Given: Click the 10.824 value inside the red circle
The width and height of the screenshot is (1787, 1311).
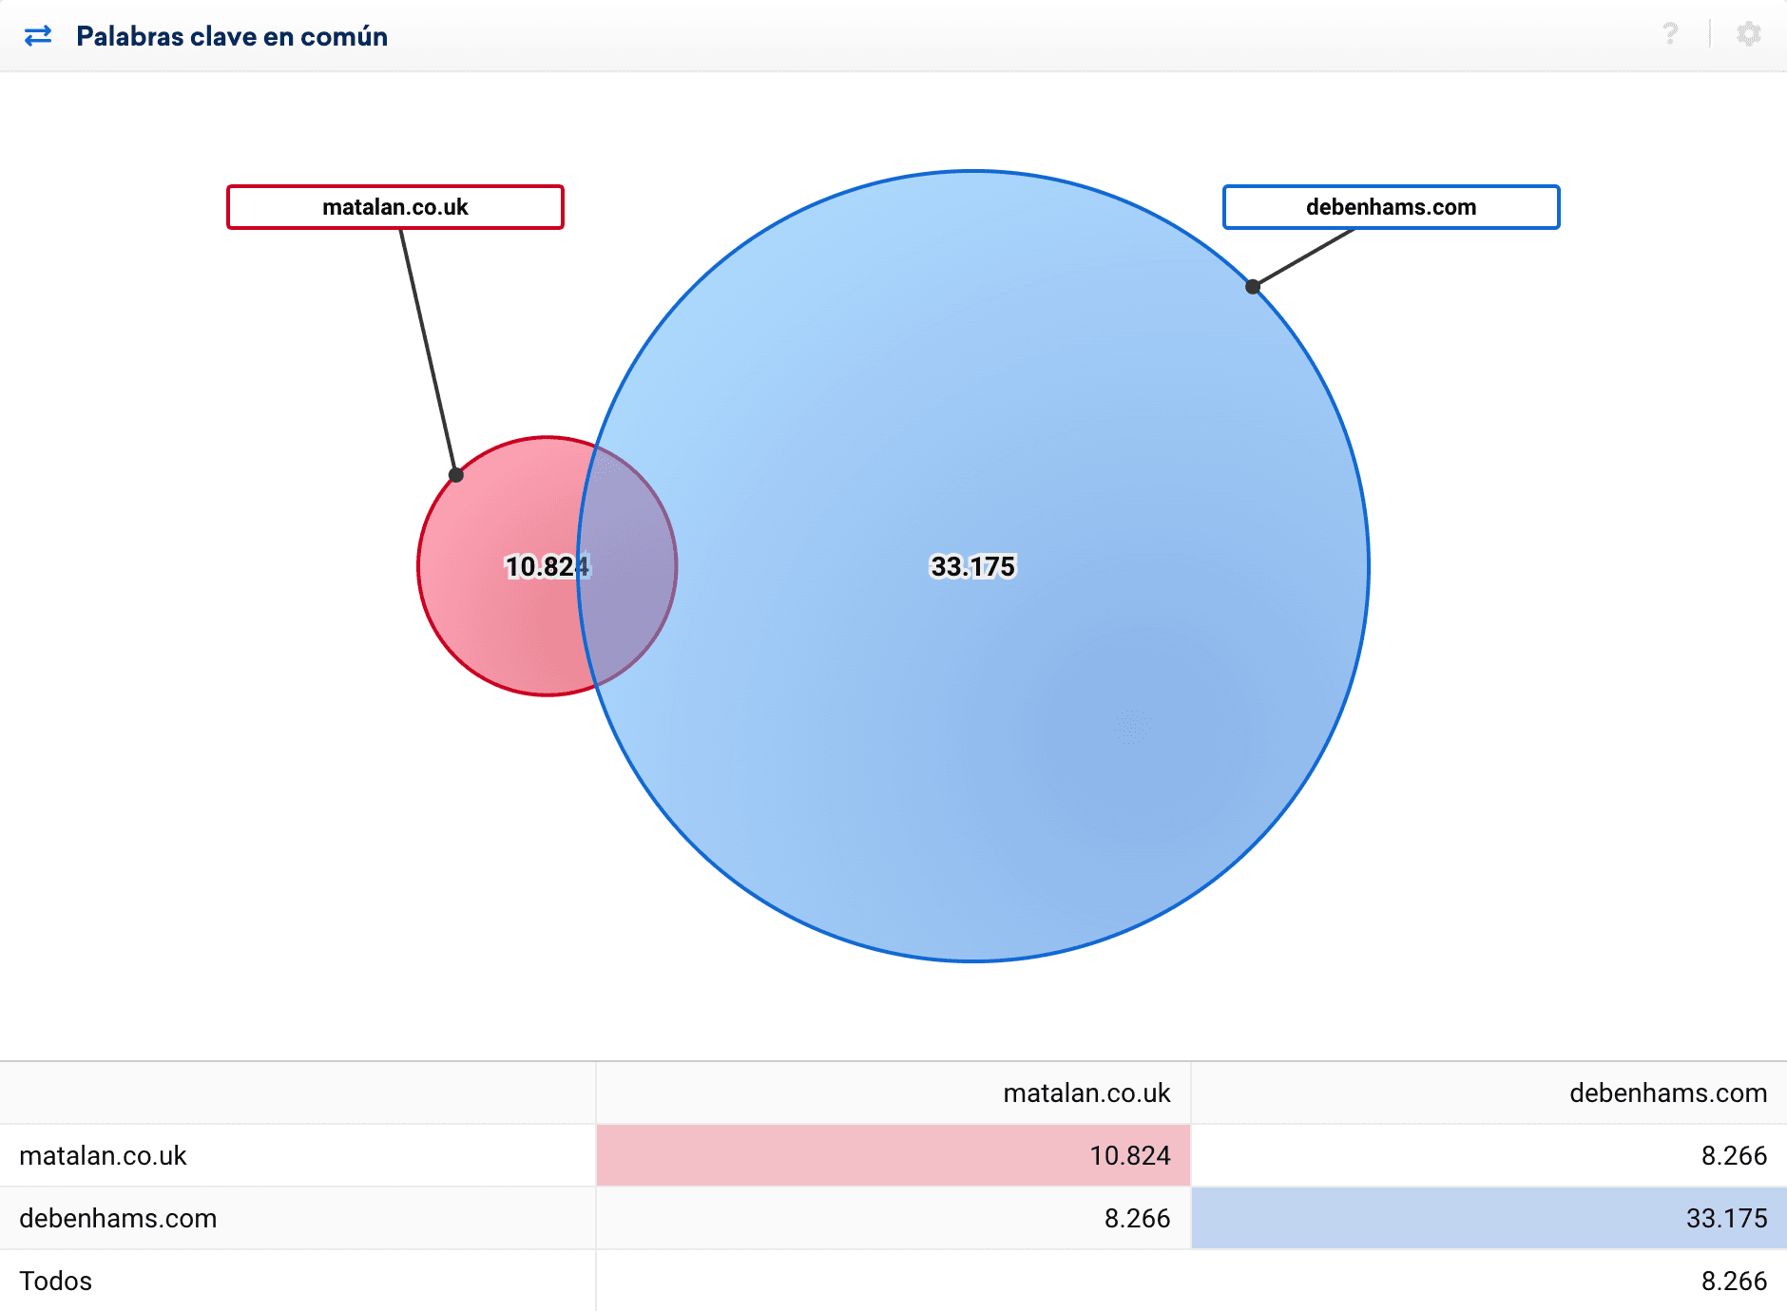Looking at the screenshot, I should coord(544,566).
